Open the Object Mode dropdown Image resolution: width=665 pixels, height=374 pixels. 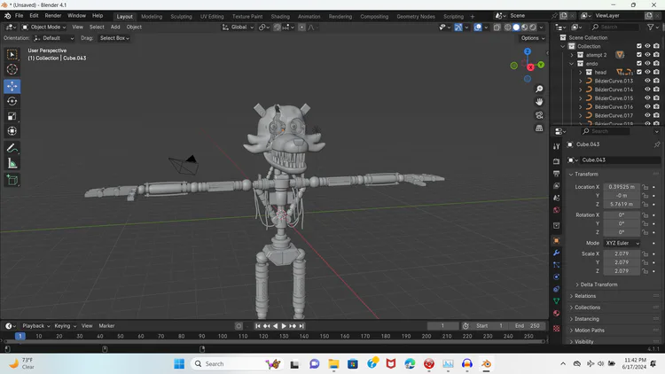click(43, 27)
